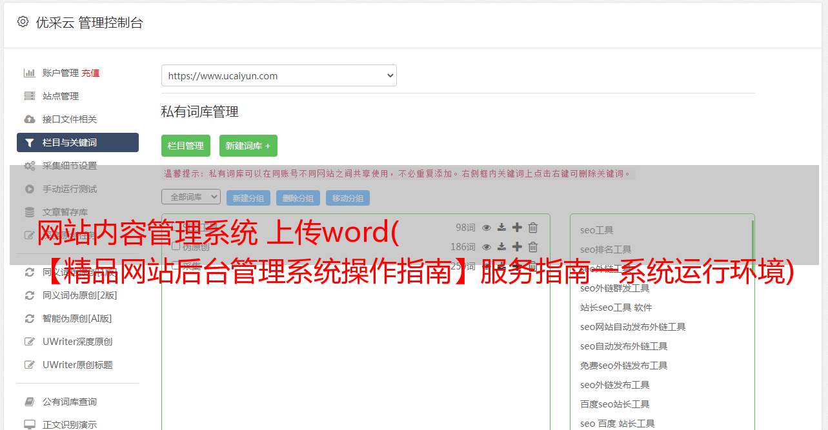This screenshot has width=828, height=430.
Task: Click the red 充值 link
Action: pos(91,73)
